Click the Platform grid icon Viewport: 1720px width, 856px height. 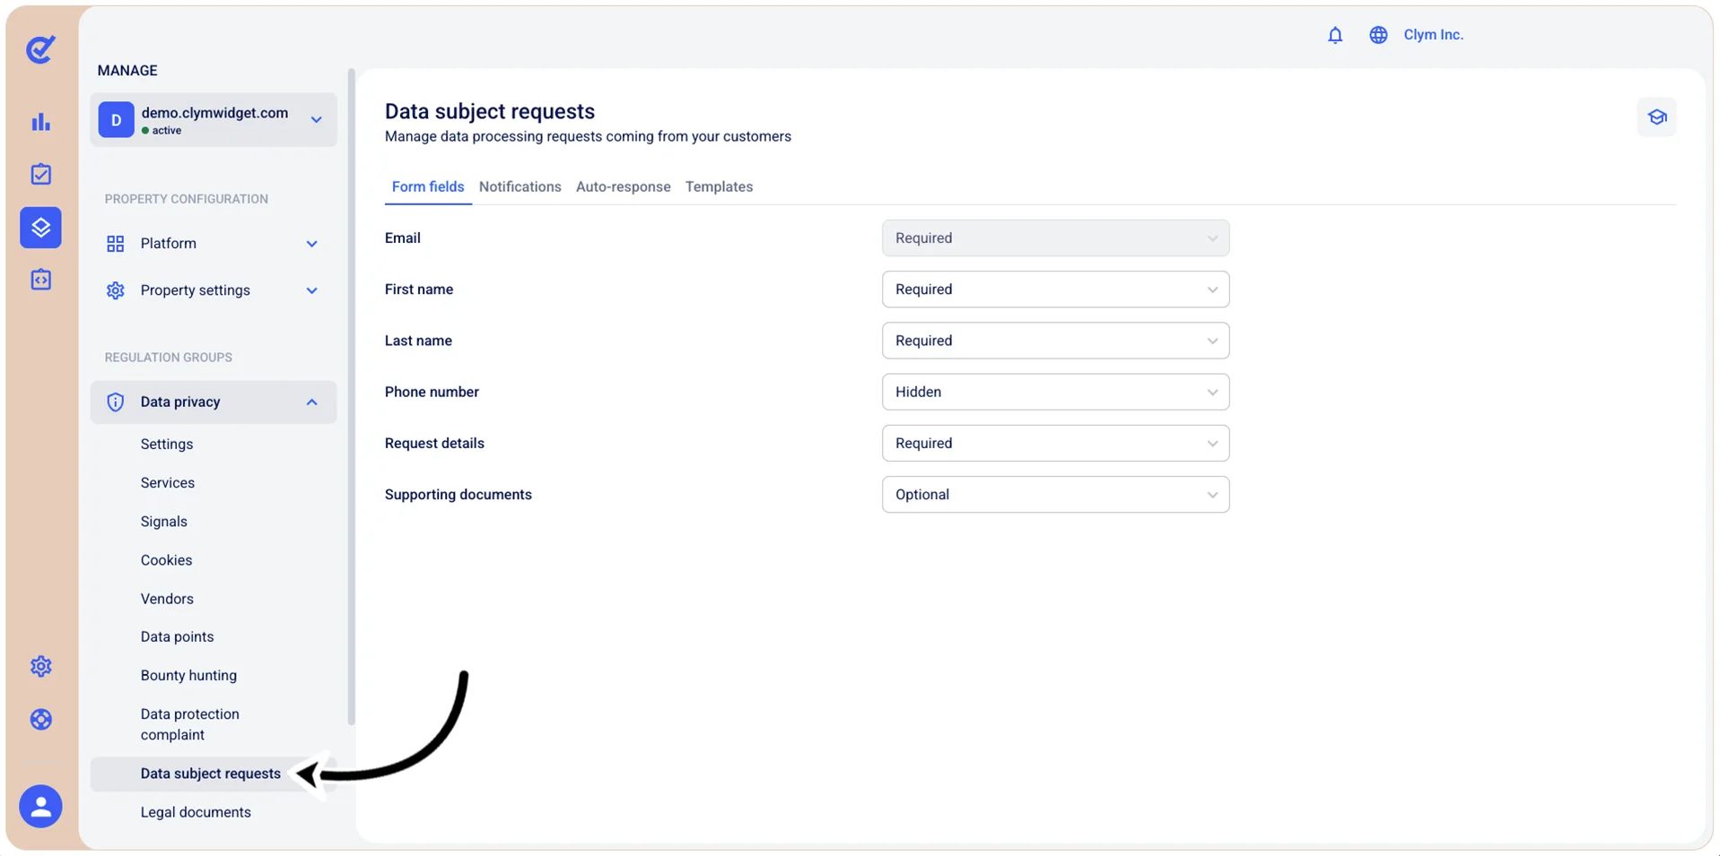click(116, 244)
